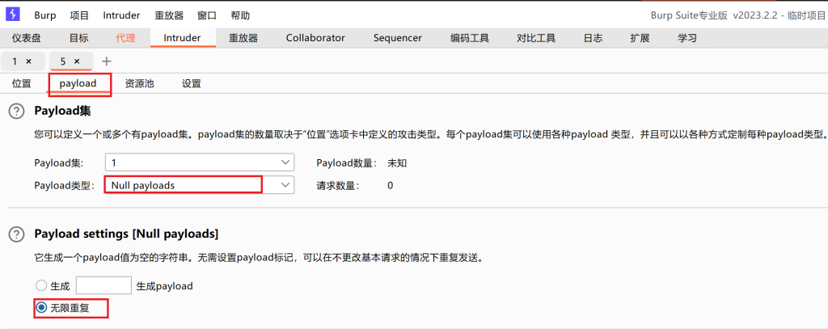Switch to the 位置 sub-tab
This screenshot has width=828, height=329.
(22, 83)
